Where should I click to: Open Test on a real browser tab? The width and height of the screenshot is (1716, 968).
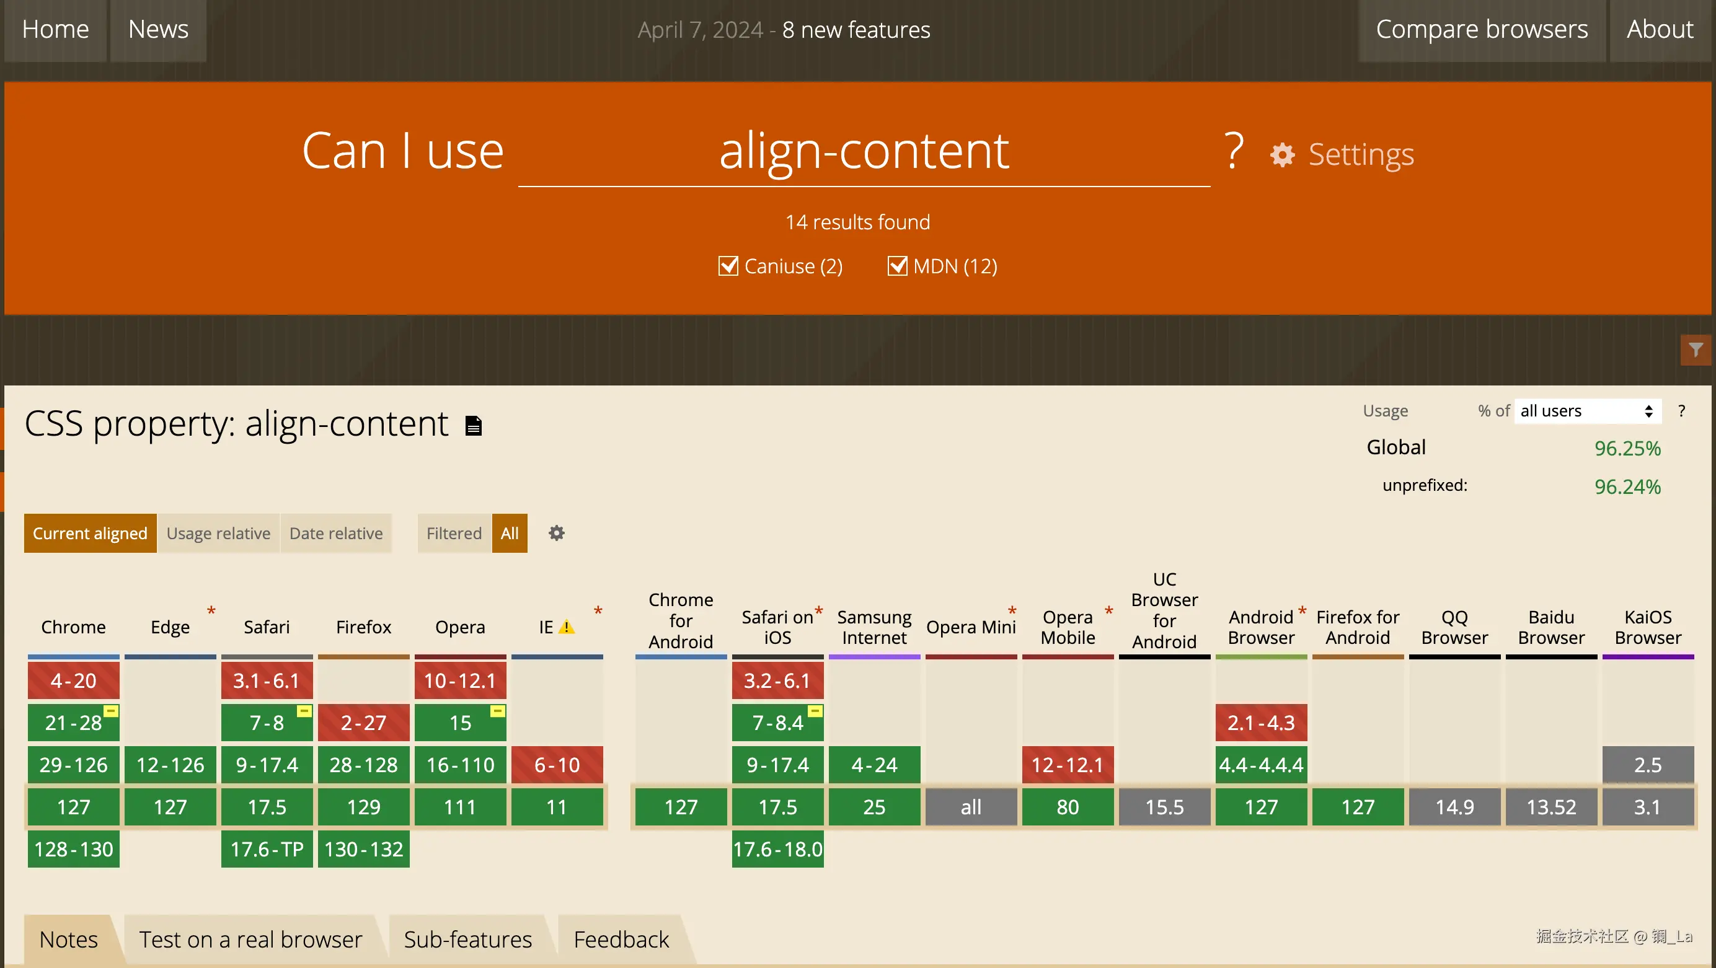tap(250, 939)
